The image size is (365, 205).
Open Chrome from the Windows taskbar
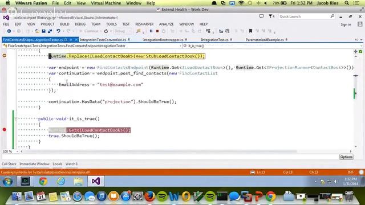(43, 181)
